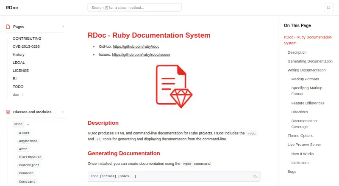Viewport: 339px width, 186px height.
Task: Collapse the RDoc module tree chevron
Action: coord(28,124)
